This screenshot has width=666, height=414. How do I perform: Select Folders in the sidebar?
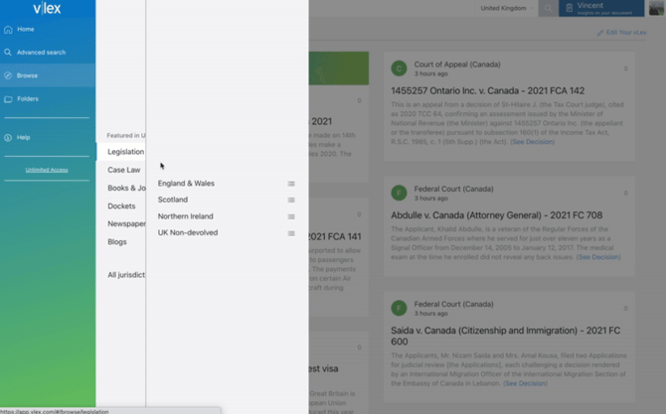point(48,99)
